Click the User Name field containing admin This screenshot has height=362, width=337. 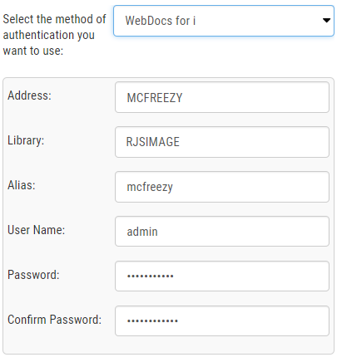[x=222, y=232]
